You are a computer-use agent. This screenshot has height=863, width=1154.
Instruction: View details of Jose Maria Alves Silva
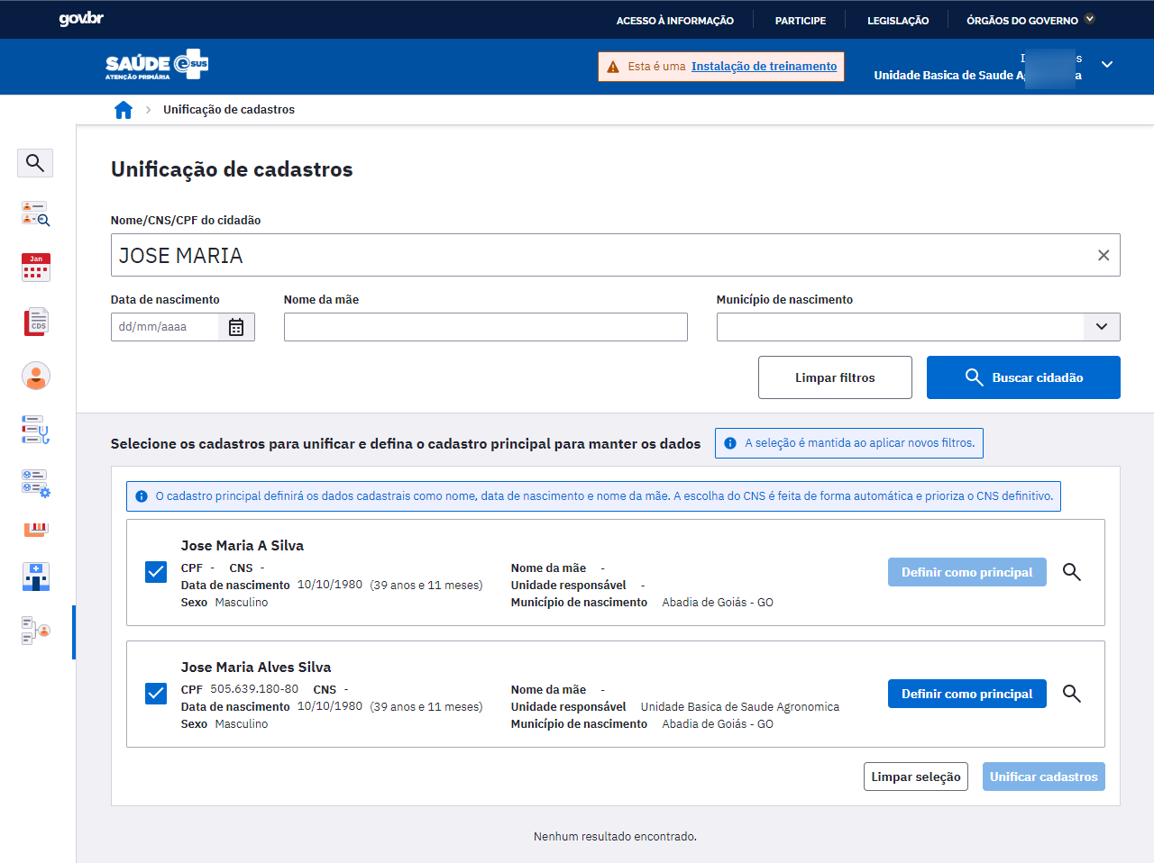coord(1071,694)
